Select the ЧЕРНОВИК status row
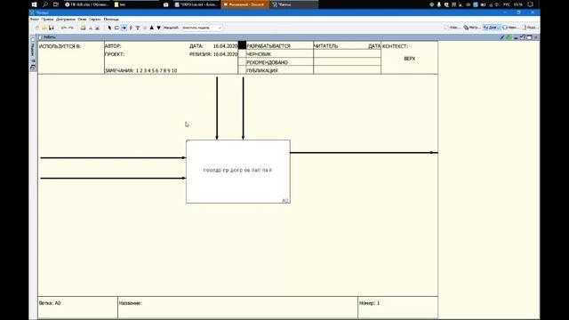569x320 pixels. click(279, 54)
